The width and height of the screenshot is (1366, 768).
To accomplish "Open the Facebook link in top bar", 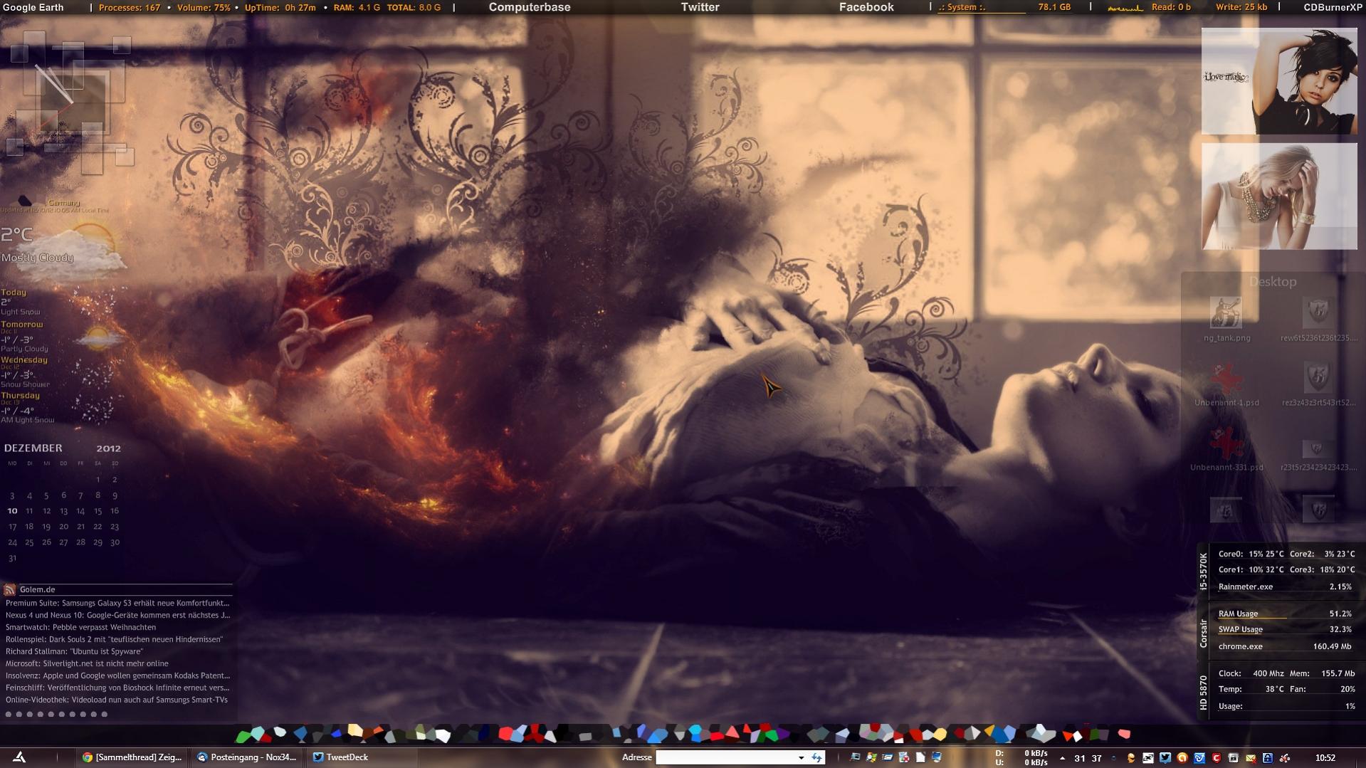I will tap(866, 7).
